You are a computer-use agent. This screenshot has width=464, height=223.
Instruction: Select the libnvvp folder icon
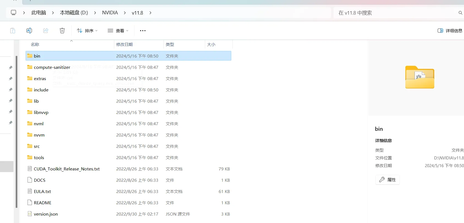[x=30, y=112]
